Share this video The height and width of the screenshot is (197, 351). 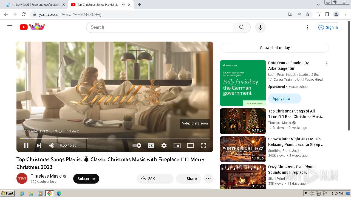[x=189, y=179]
